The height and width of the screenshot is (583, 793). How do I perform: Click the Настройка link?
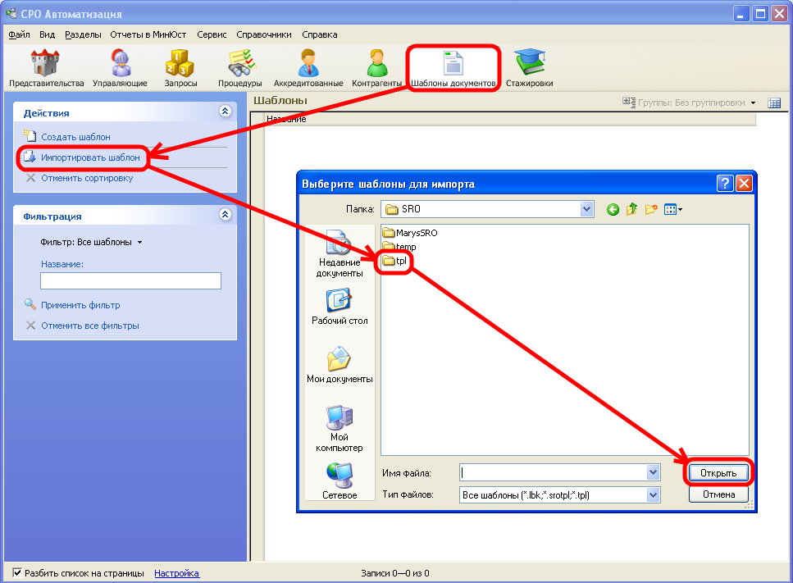pos(176,573)
